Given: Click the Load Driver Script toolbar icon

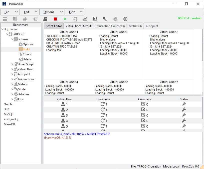Looking at the screenshot, I should tap(45, 19).
